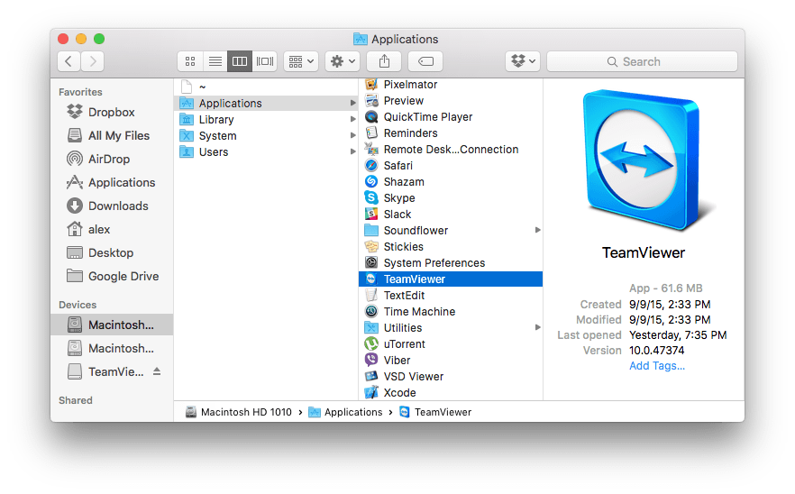Go back with the back arrow
Viewport: 795px width, 494px height.
click(69, 61)
